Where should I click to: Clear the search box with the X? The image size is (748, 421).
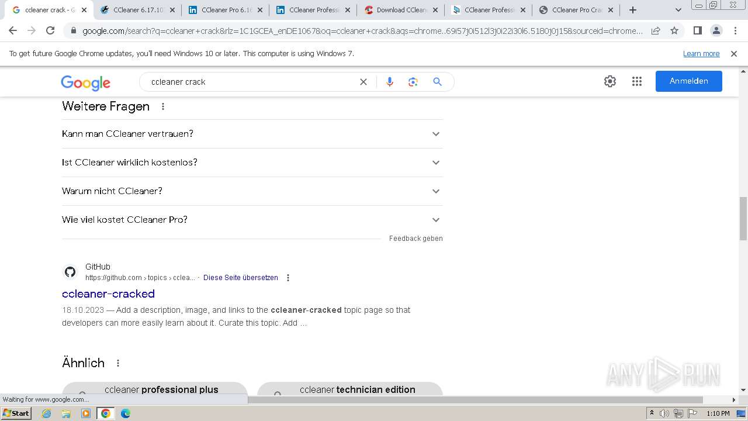click(363, 82)
